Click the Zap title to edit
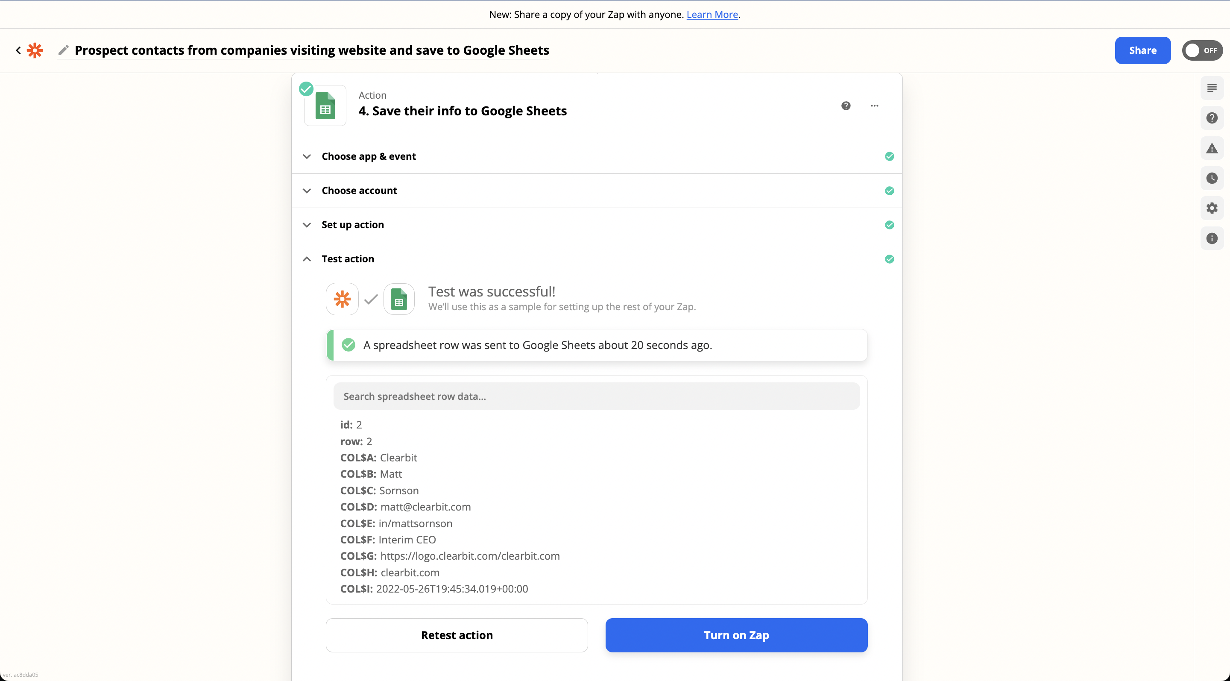Viewport: 1230px width, 681px height. [x=312, y=50]
